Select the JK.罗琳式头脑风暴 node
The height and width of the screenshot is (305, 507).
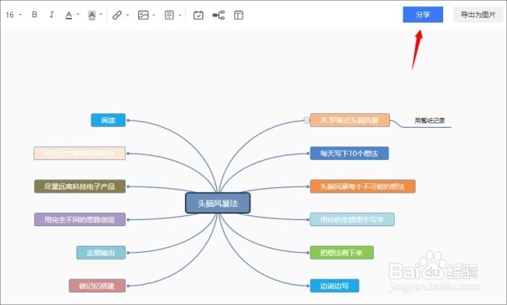pos(349,120)
